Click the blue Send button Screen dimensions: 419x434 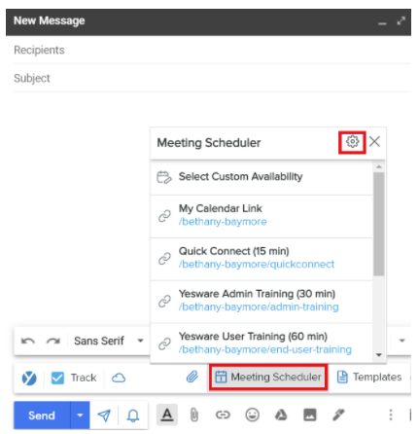point(42,416)
